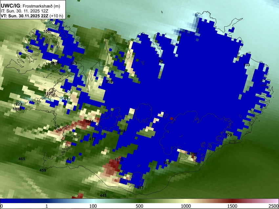Click the map value 329
279x209 pixels.
click(229, 135)
